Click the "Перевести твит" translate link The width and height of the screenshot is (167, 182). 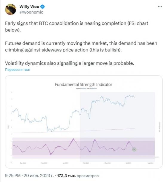[x=18, y=70]
